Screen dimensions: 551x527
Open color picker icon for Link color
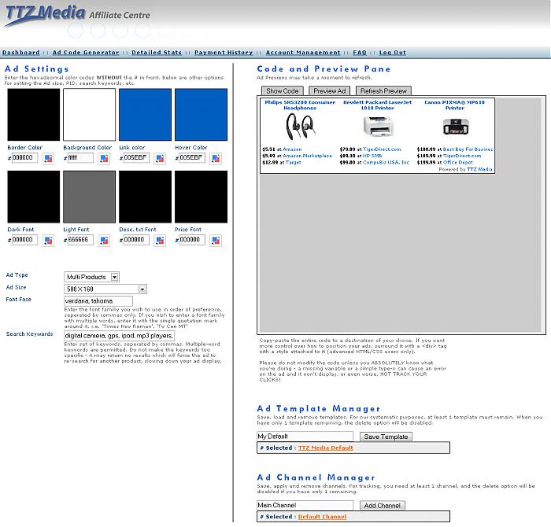(160, 159)
